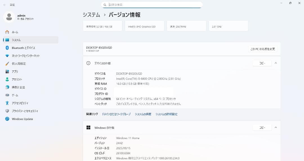Image resolution: width=304 pixels, height=161 pixels.
Task: Click the 時刻と言語 globe icon
Action: 7,87
